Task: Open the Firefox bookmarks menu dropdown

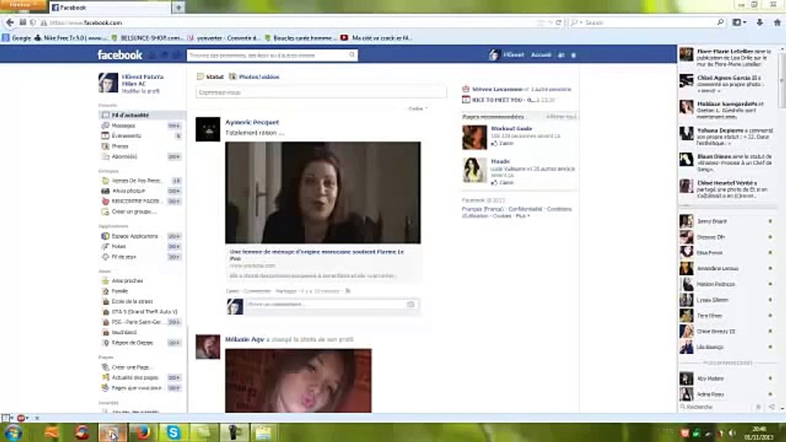Action: 740,23
